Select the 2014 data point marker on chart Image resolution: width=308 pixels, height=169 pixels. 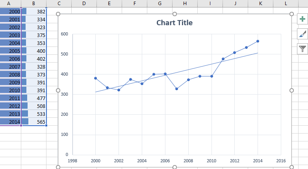258,41
